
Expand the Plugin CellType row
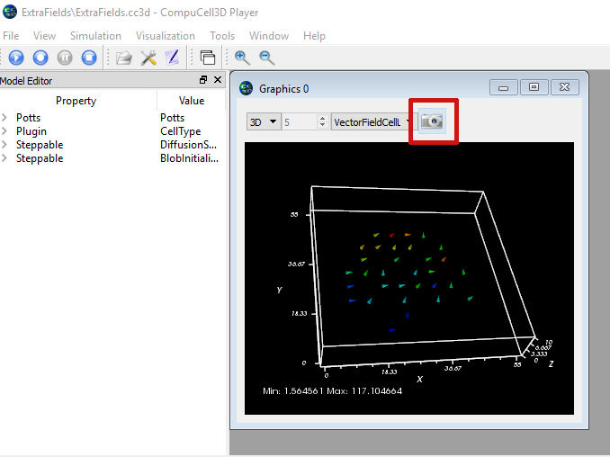pos(4,131)
